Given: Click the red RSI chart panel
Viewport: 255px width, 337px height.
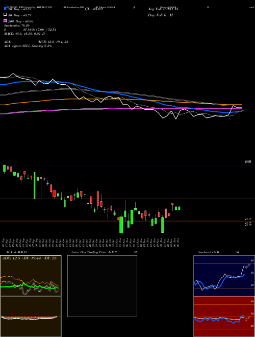Looking at the screenshot, I should [x=224, y=317].
